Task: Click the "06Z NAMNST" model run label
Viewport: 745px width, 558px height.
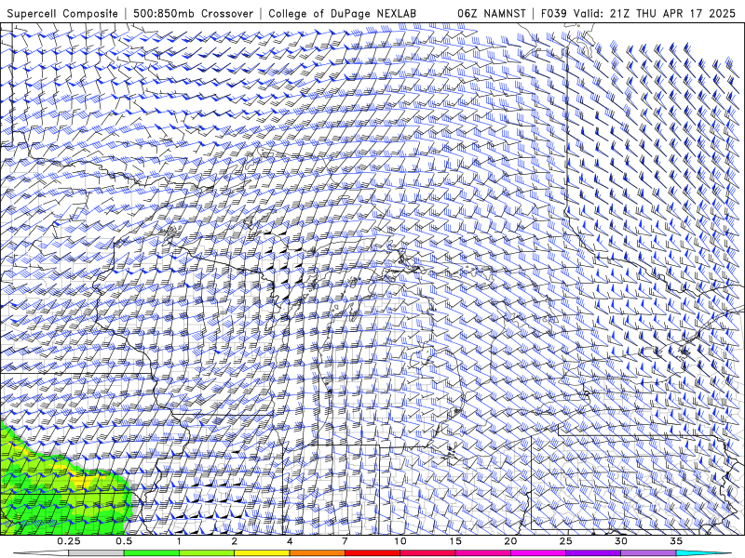Action: tap(492, 13)
